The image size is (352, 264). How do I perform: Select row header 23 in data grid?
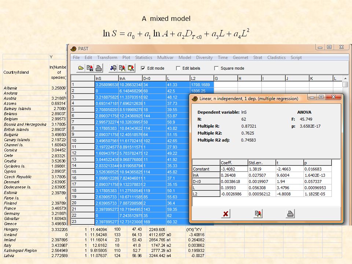(x=82, y=221)
